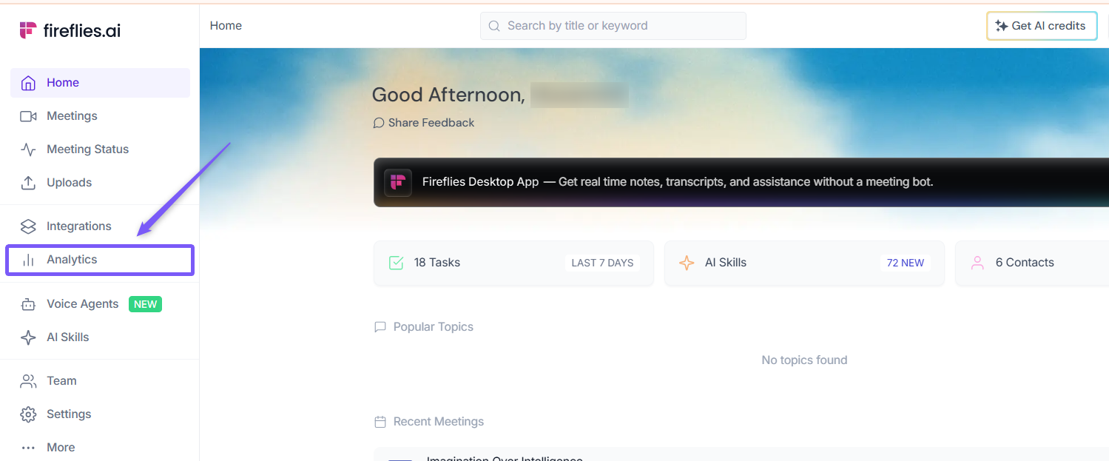
Task: Open the Team page from sidebar
Action: 61,381
